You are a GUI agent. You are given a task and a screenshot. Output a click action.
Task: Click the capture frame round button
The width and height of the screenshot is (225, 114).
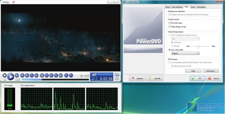(61, 75)
